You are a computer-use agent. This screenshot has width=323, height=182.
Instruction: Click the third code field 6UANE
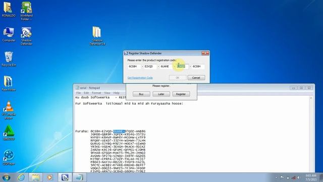[166, 66]
